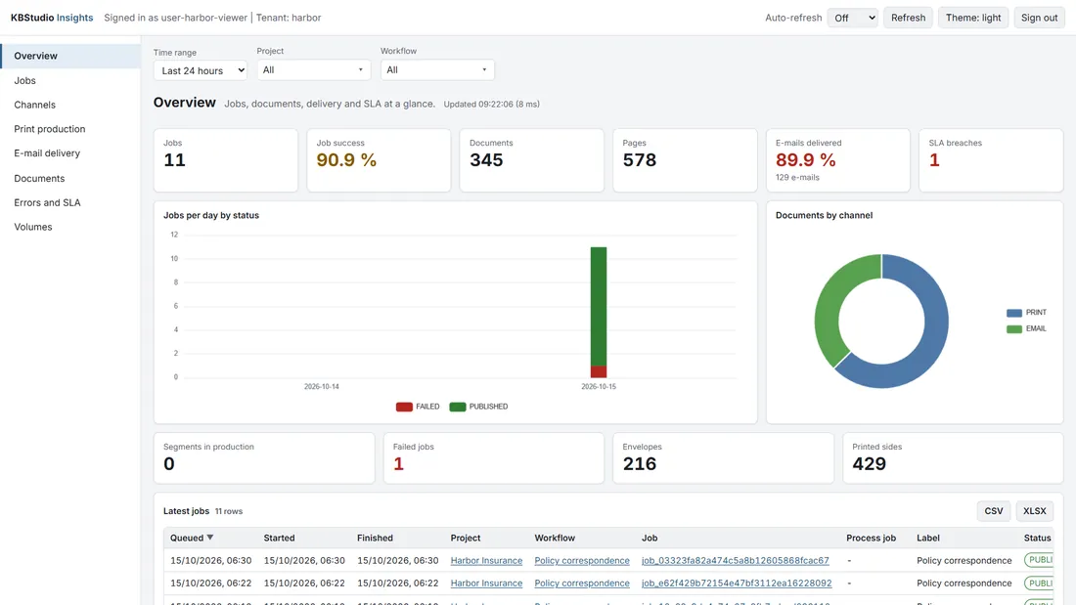Toggle the EMAIL legend swatch
This screenshot has width=1076, height=605.
tap(1014, 329)
